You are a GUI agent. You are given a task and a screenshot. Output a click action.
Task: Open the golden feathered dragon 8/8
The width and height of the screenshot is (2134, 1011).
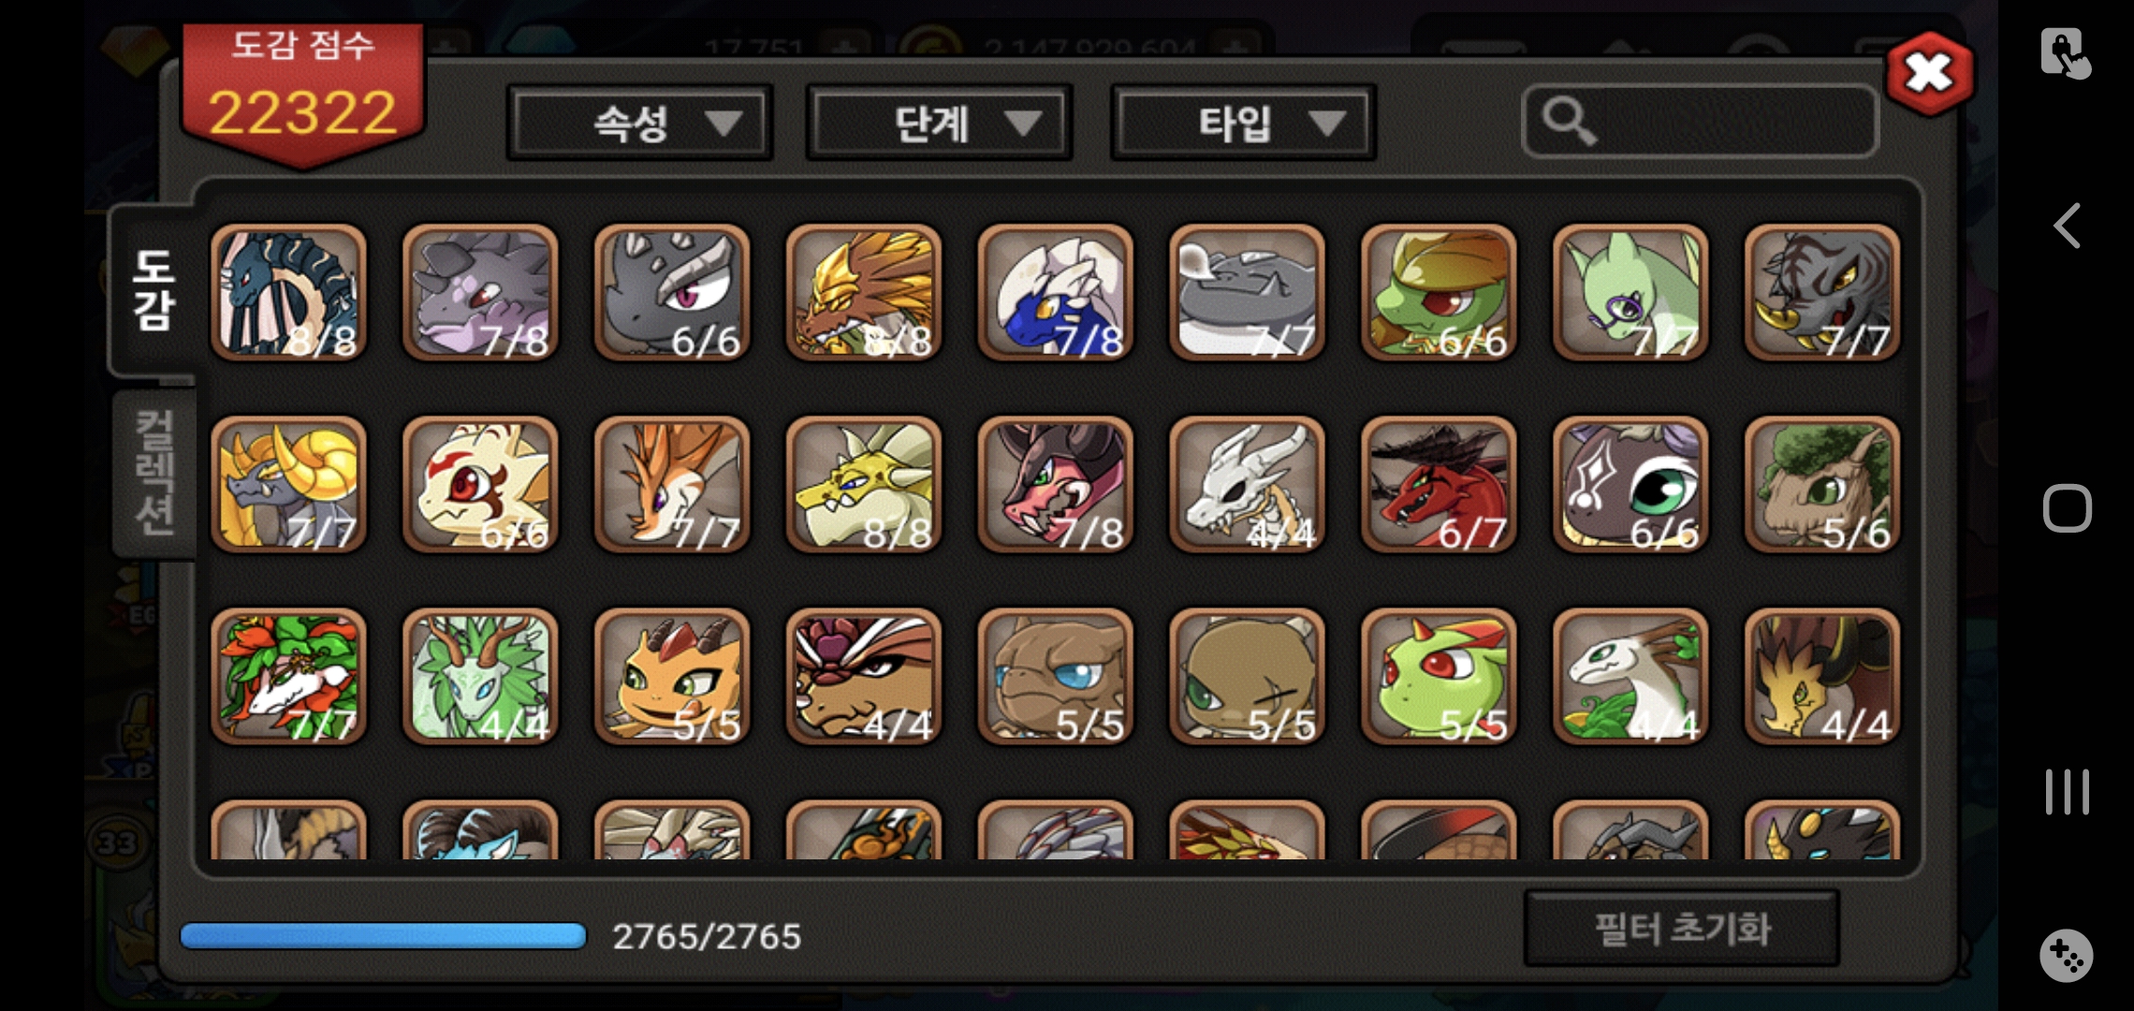coord(863,292)
